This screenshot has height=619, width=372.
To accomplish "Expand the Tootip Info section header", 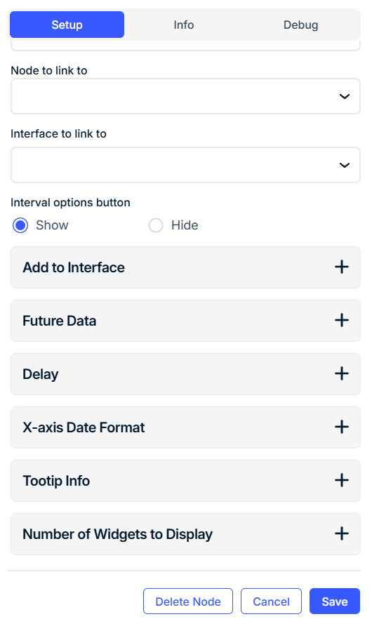I will tap(185, 481).
